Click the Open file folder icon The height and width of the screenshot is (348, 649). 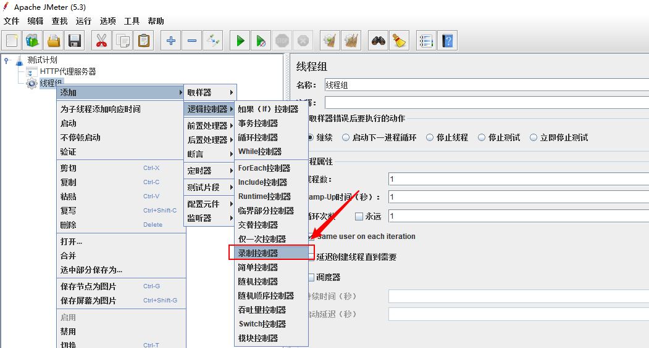point(54,41)
